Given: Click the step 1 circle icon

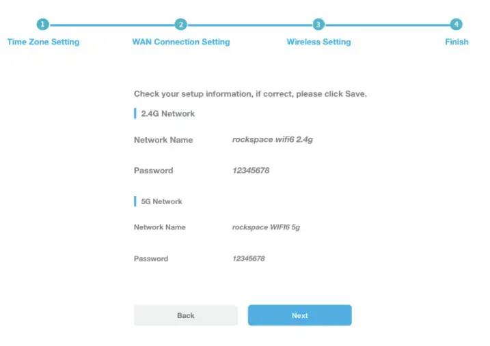Looking at the screenshot, I should pyautogui.click(x=43, y=25).
